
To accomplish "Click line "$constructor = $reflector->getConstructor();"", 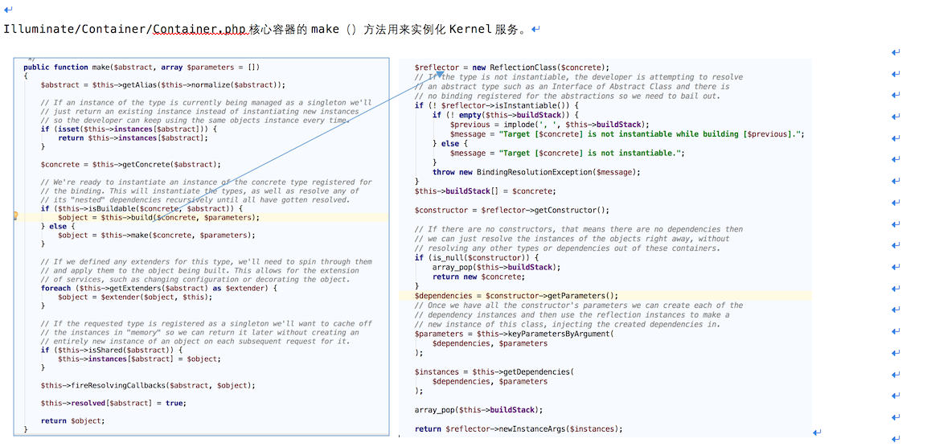I will 511,210.
